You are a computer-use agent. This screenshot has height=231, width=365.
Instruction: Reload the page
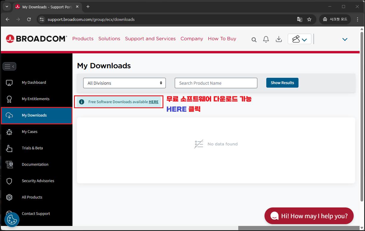[x=29, y=19]
